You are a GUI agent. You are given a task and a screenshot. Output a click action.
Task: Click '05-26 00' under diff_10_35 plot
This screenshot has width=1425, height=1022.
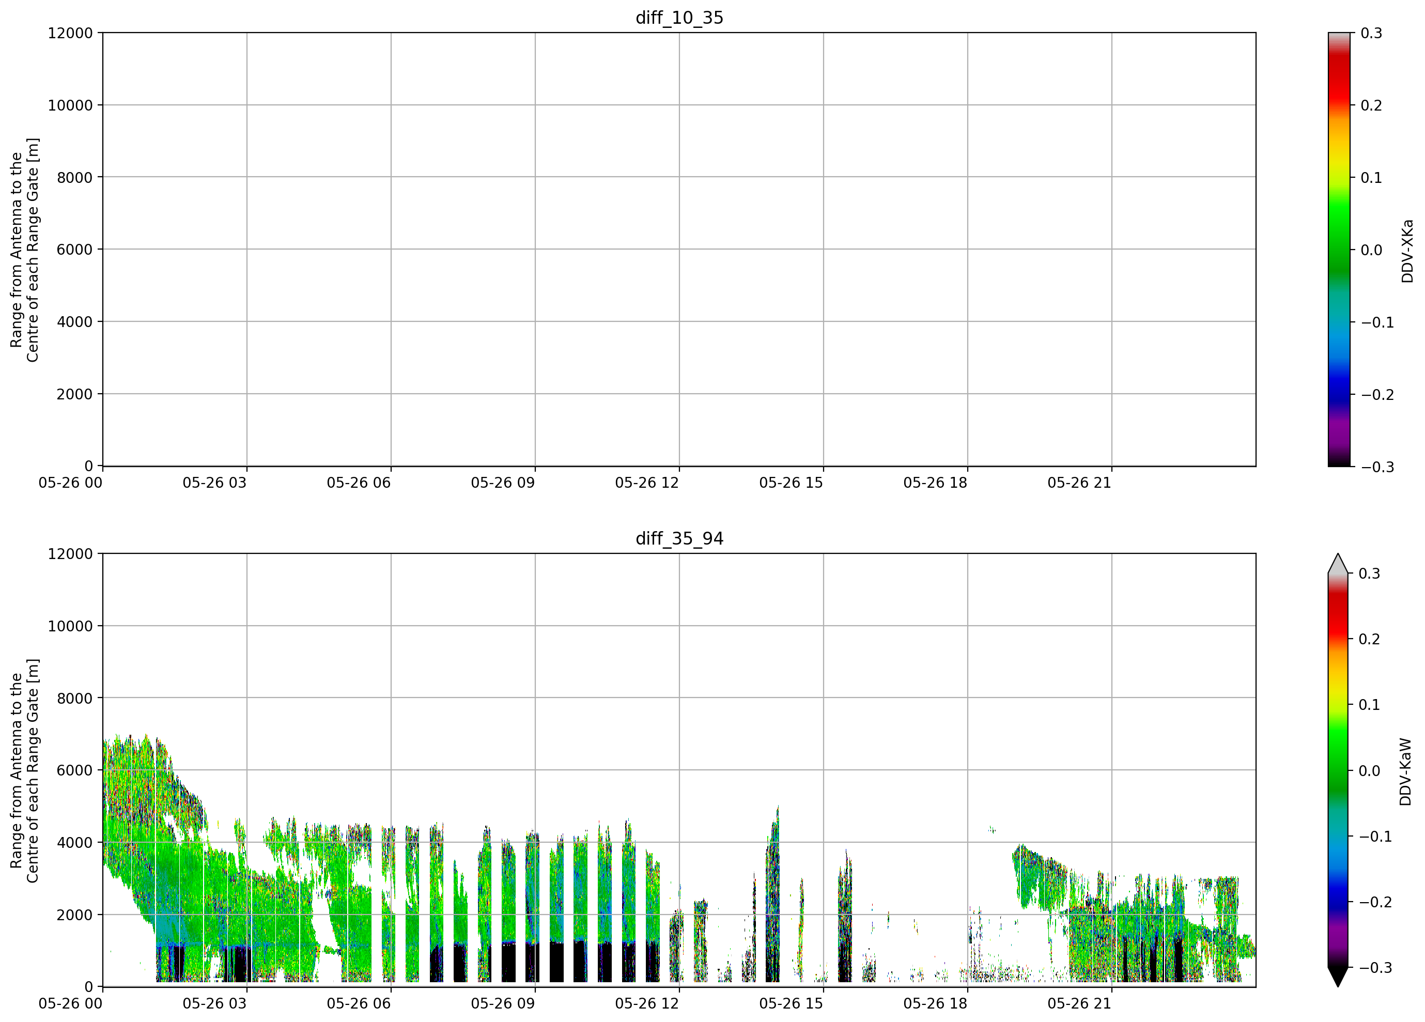70,483
